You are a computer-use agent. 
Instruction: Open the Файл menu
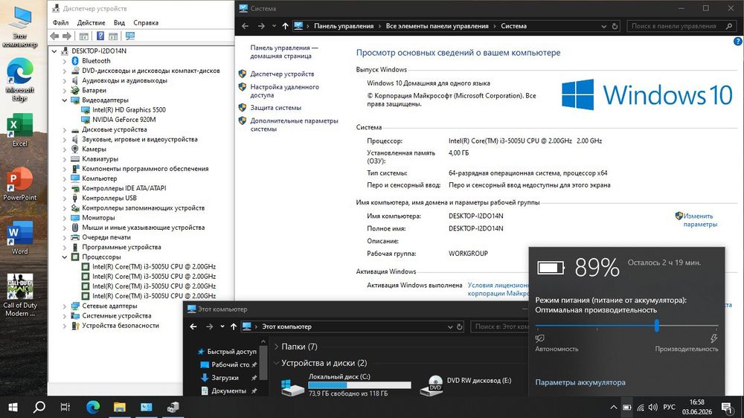[61, 23]
